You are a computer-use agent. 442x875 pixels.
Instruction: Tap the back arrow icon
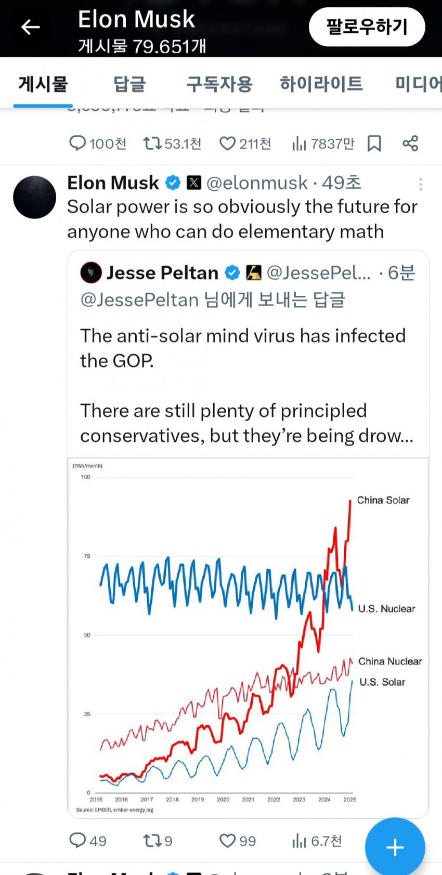30,27
